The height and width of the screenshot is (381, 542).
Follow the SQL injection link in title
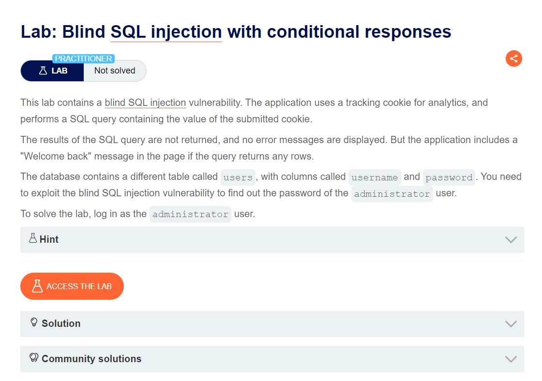click(166, 32)
